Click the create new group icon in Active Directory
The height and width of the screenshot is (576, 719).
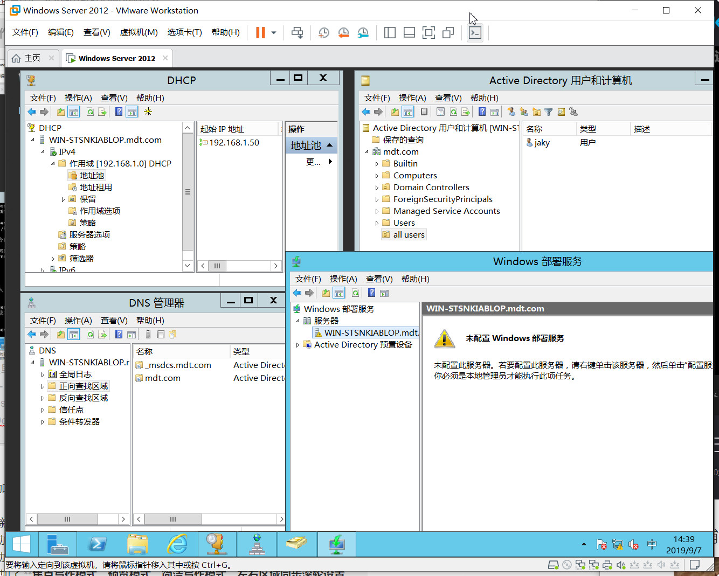524,112
